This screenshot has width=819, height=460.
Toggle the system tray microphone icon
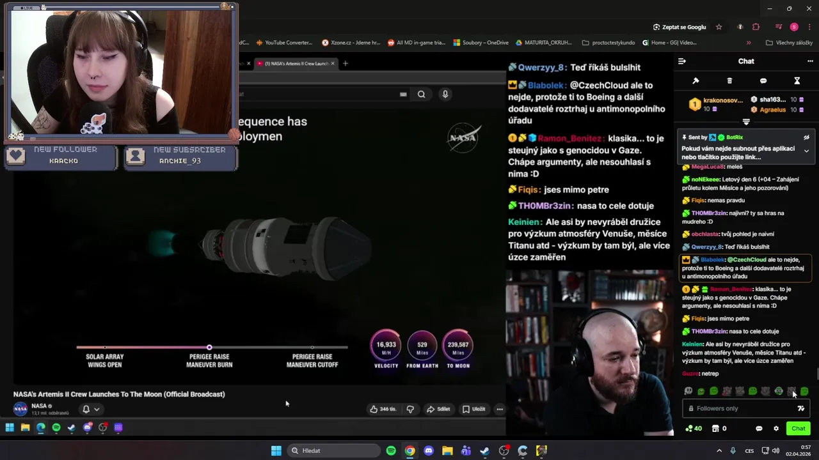[x=733, y=450]
